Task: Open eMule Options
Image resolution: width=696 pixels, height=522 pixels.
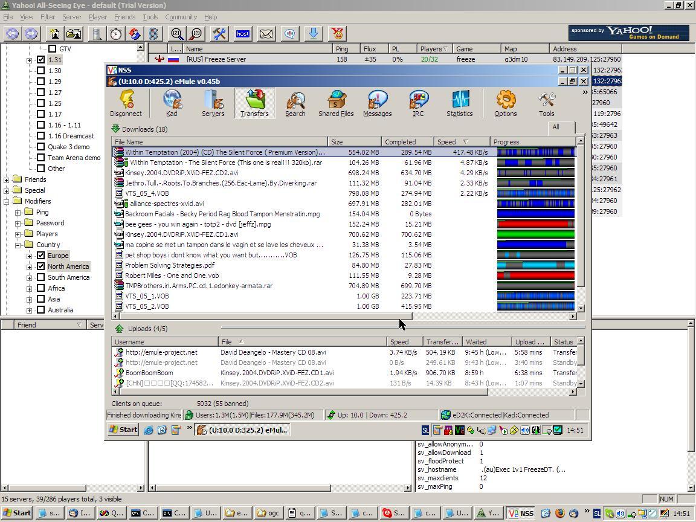Action: [x=506, y=103]
